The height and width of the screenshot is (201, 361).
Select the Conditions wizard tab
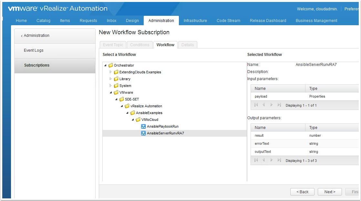(x=140, y=45)
